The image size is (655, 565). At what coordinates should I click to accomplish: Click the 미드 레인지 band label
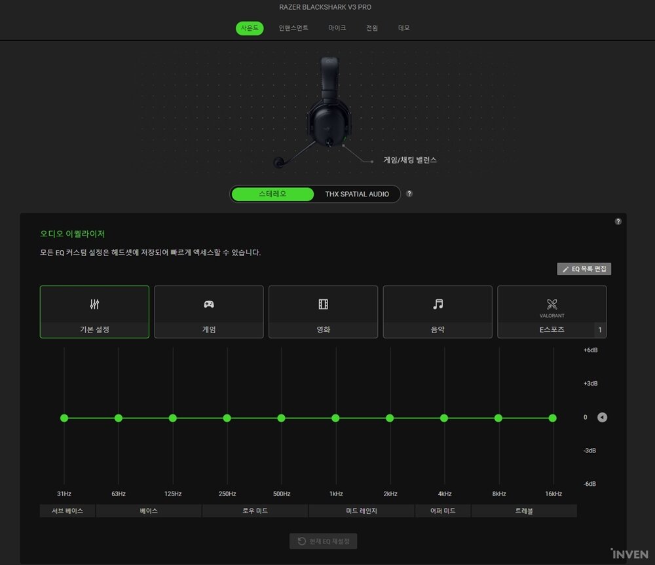[x=362, y=511]
